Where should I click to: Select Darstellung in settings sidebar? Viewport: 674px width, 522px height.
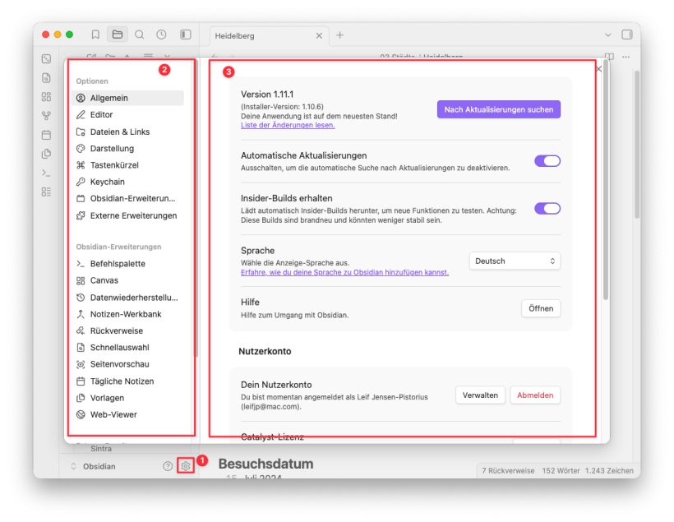click(112, 149)
